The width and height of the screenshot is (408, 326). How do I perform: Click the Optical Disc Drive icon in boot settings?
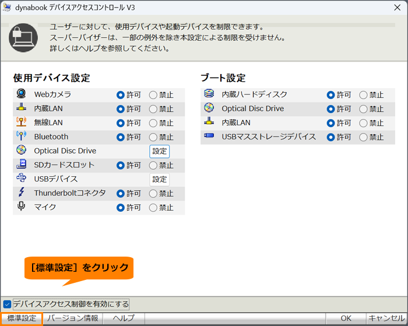(209, 107)
